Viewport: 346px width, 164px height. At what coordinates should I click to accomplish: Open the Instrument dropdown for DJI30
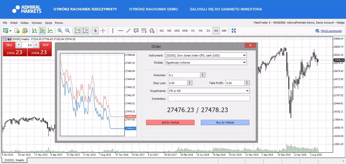[x=206, y=55]
